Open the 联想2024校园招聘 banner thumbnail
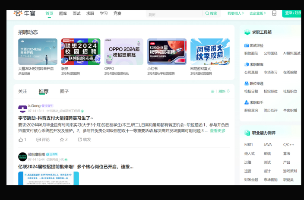This screenshot has height=200, width=304. [x=81, y=51]
